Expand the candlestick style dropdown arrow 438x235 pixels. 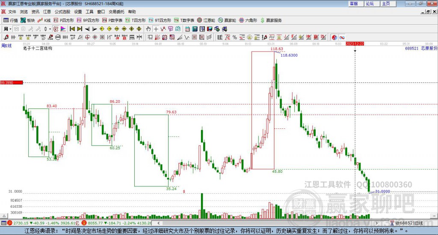[50, 29]
